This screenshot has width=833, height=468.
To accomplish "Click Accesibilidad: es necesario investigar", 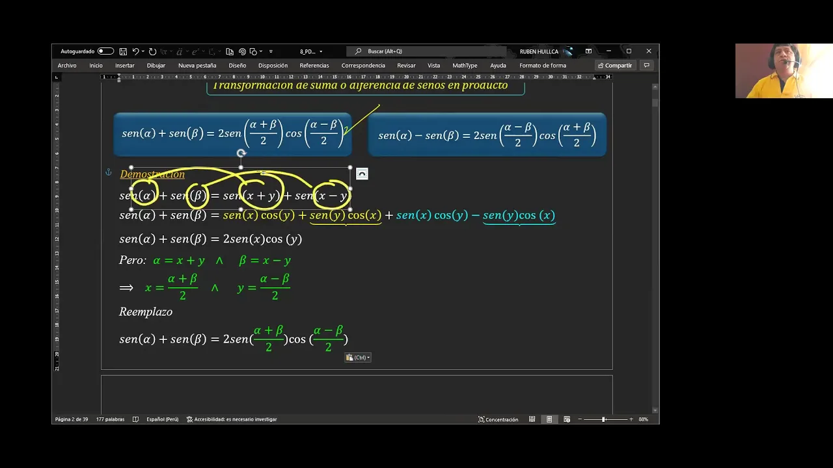I will (x=232, y=419).
